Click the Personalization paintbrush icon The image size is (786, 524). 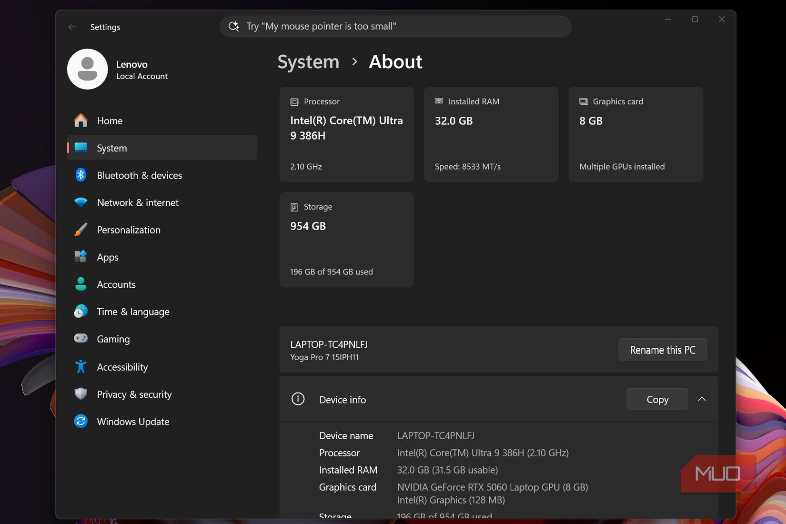coord(81,230)
